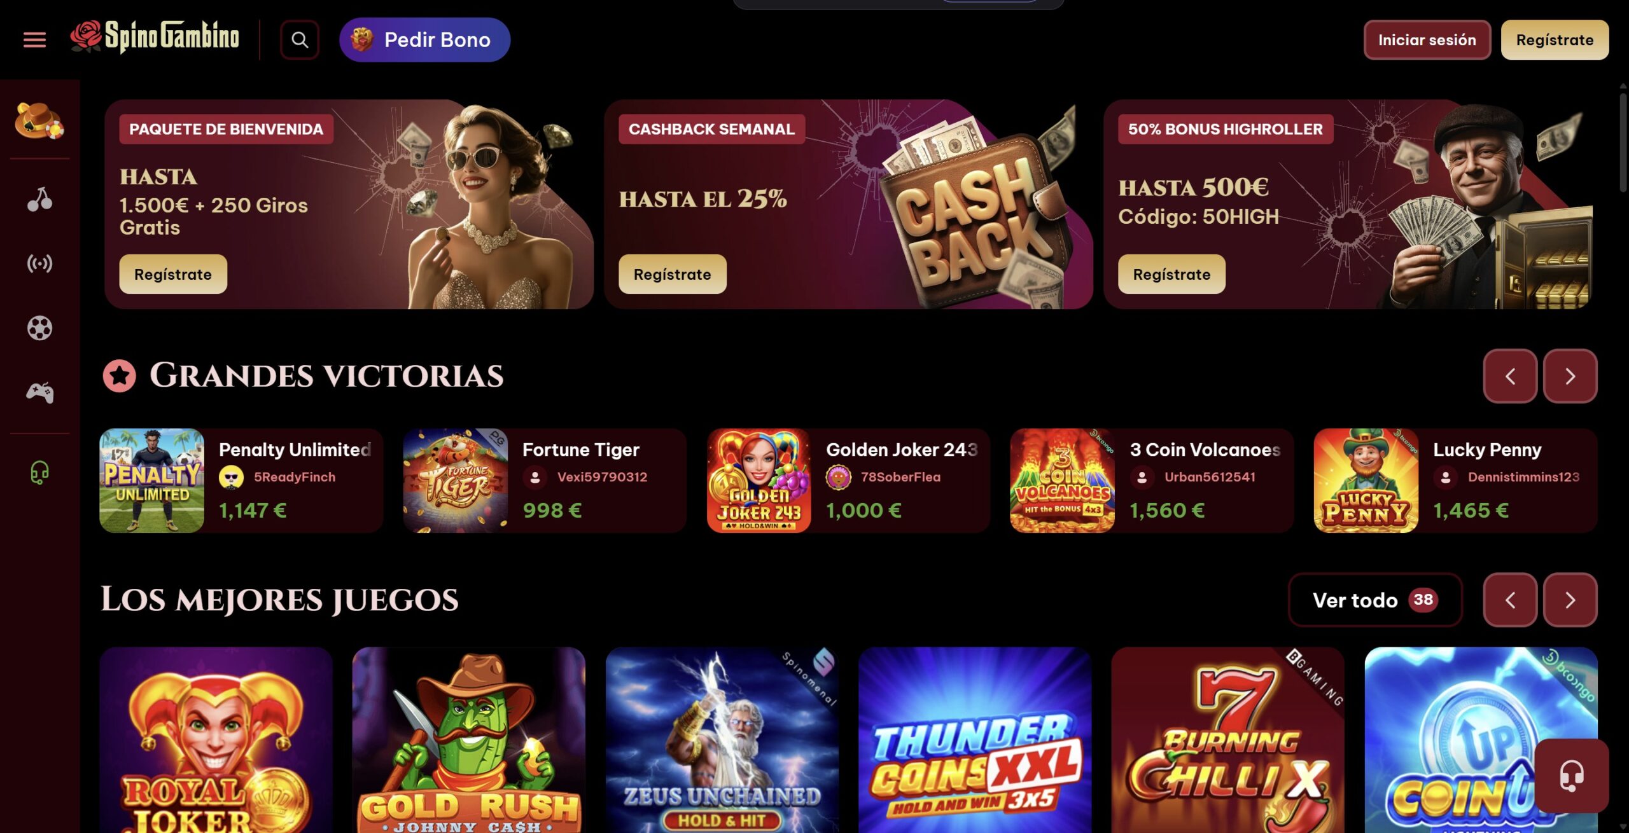Click the search magnifier icon

[300, 40]
